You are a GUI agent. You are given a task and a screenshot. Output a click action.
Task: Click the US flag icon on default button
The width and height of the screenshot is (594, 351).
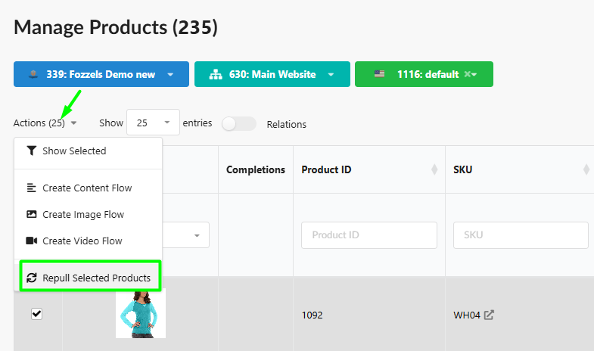pos(379,74)
